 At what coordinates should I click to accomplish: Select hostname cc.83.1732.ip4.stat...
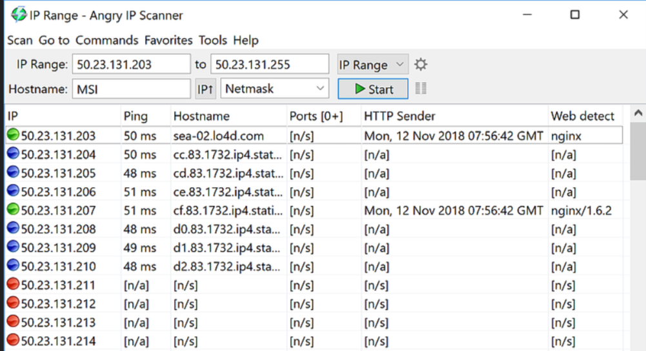227,155
